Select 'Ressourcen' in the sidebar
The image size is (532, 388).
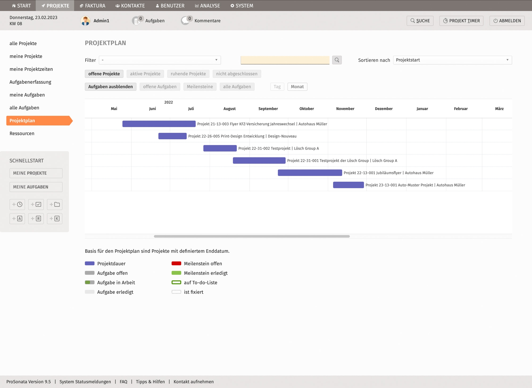click(x=22, y=133)
